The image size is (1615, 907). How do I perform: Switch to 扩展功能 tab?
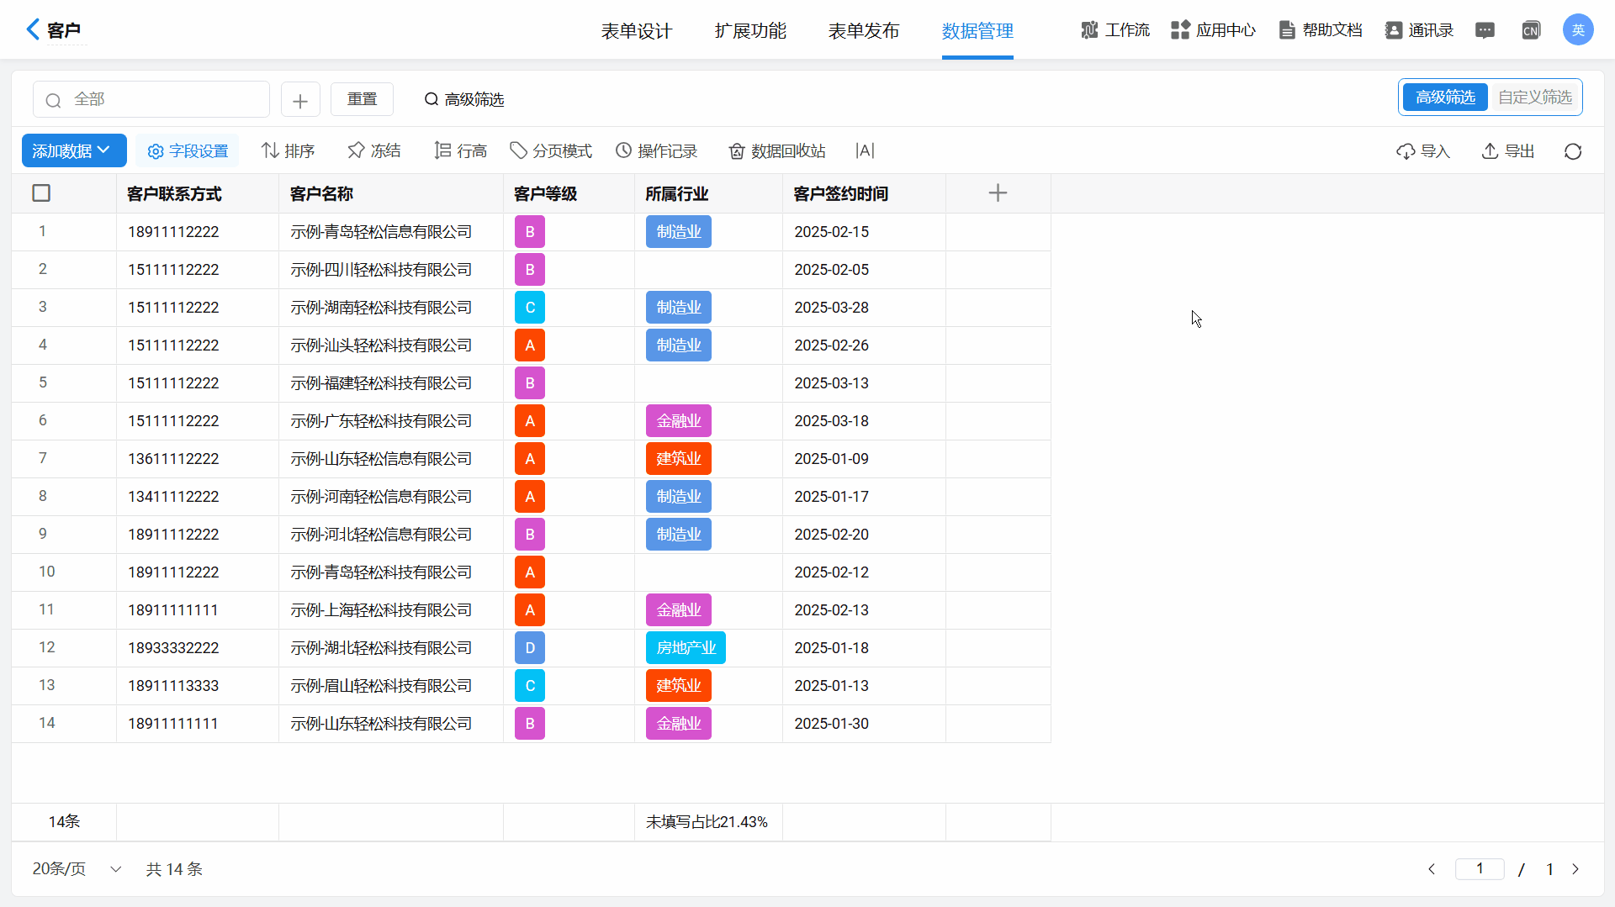click(x=750, y=31)
